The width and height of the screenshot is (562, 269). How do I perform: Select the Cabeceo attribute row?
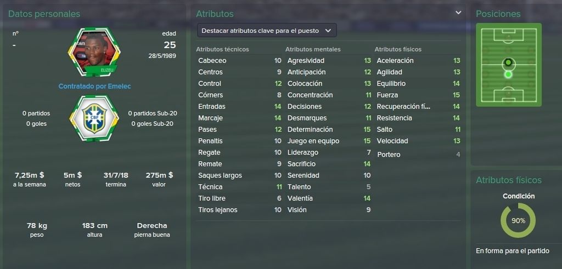pos(239,60)
